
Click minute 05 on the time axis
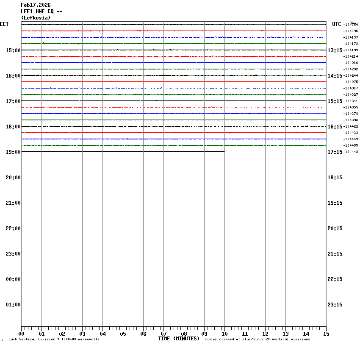coord(123,334)
